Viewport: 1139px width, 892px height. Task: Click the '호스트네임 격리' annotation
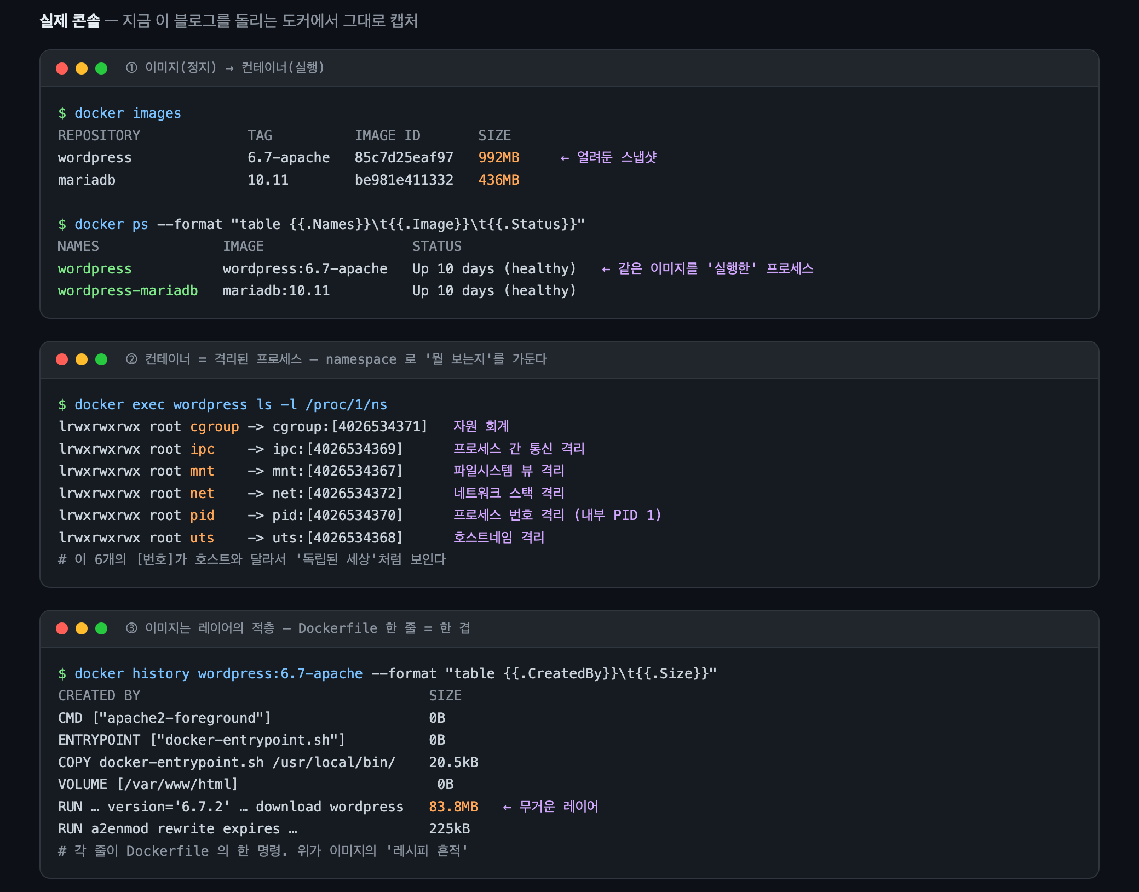[499, 537]
